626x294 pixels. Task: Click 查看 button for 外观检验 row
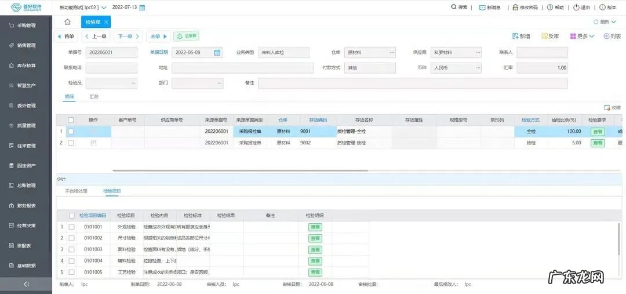pos(315,227)
